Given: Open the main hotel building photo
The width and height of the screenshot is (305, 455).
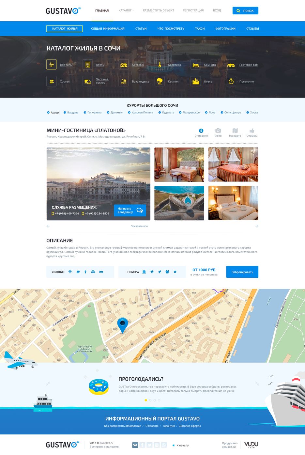Looking at the screenshot, I should (99, 184).
